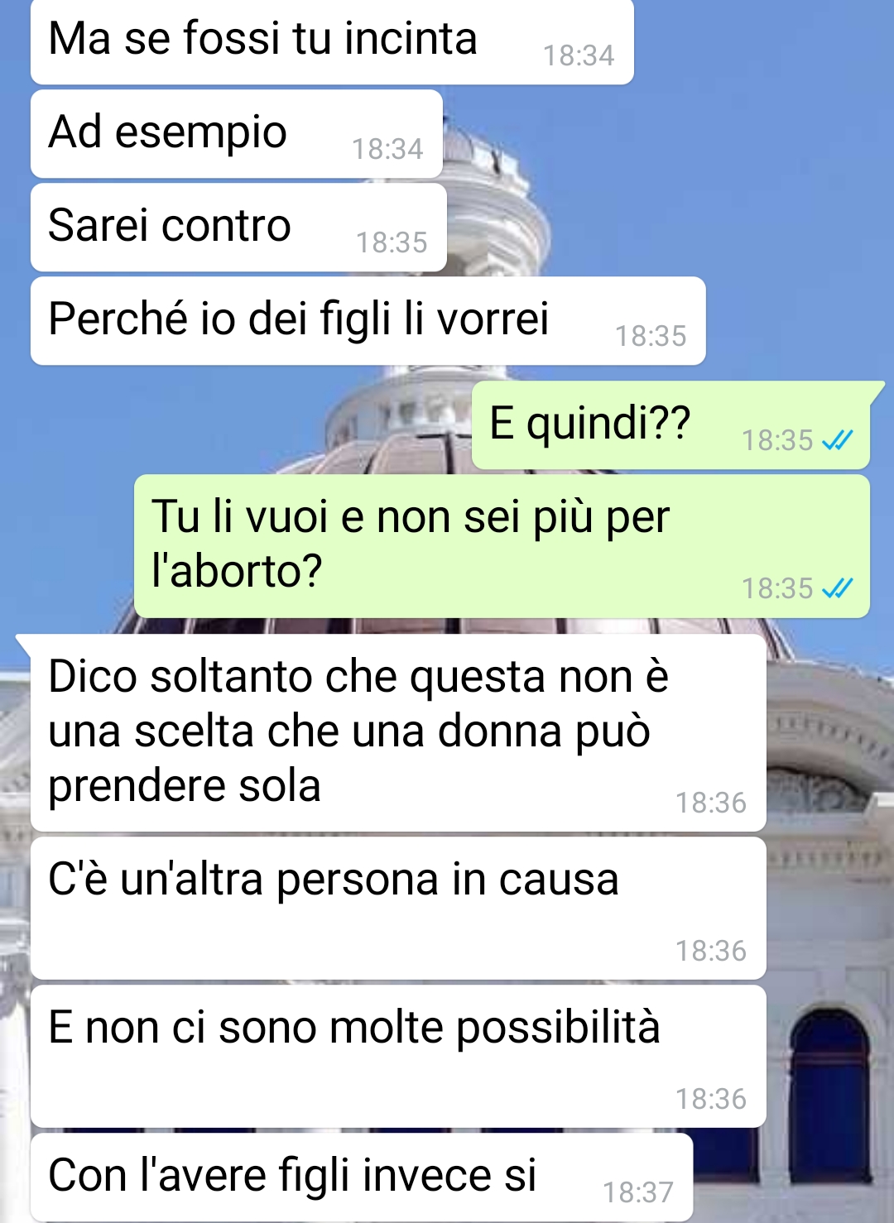894x1223 pixels.
Task: Tap the 'E non ci sono molte possibilità' bubble
Action: [398, 1057]
